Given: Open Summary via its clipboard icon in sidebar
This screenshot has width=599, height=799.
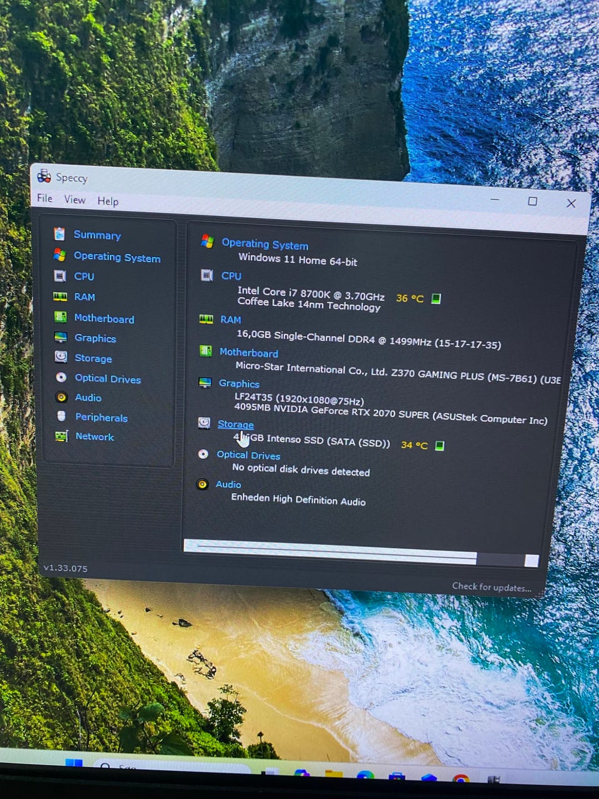Looking at the screenshot, I should pos(59,233).
